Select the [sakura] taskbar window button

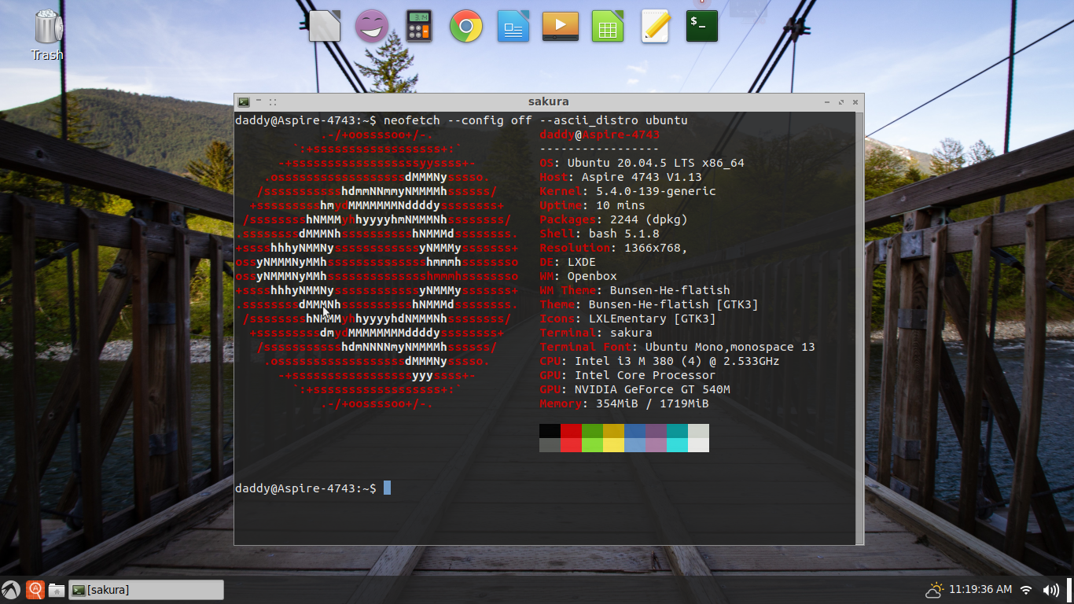pyautogui.click(x=146, y=590)
